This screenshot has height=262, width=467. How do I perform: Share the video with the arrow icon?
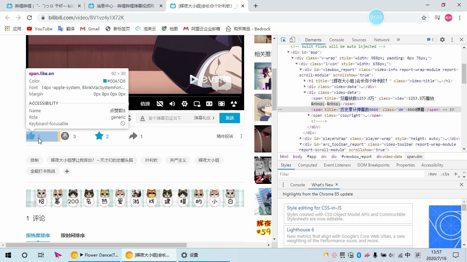coord(133,136)
